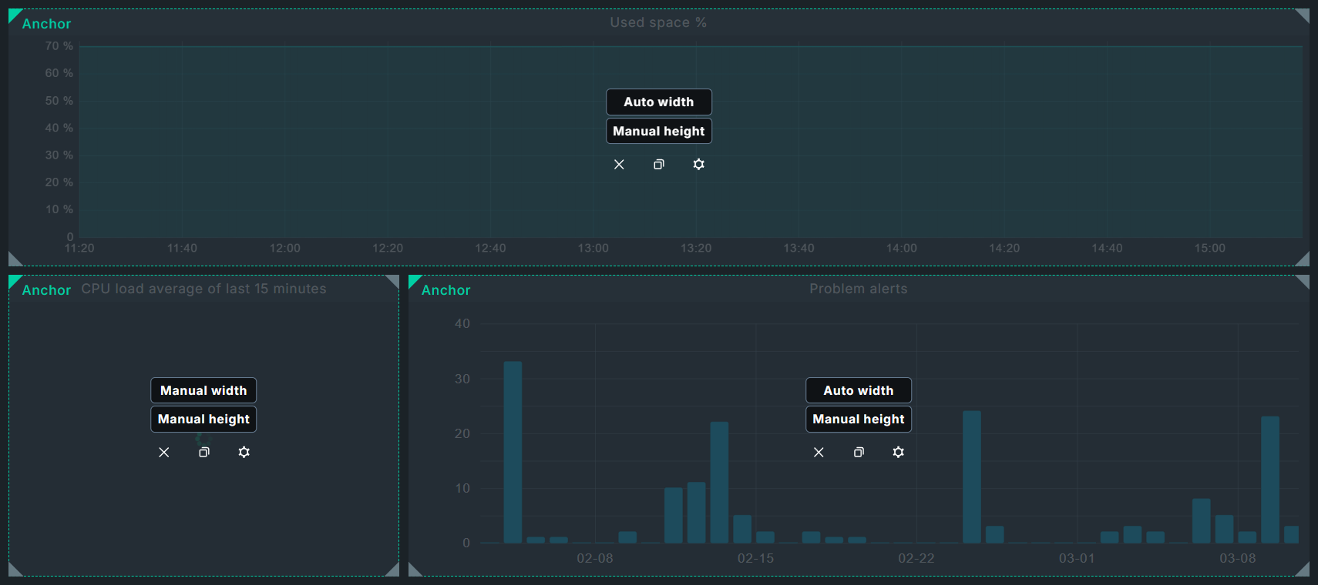The height and width of the screenshot is (585, 1318).
Task: Click the 02-15 date label in Problem alerts
Action: pos(755,558)
